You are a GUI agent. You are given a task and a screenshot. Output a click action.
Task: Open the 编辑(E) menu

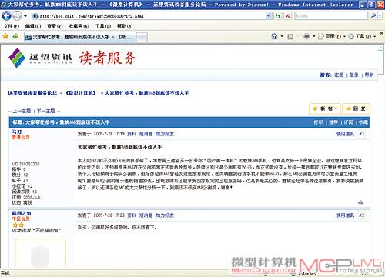tap(33, 26)
